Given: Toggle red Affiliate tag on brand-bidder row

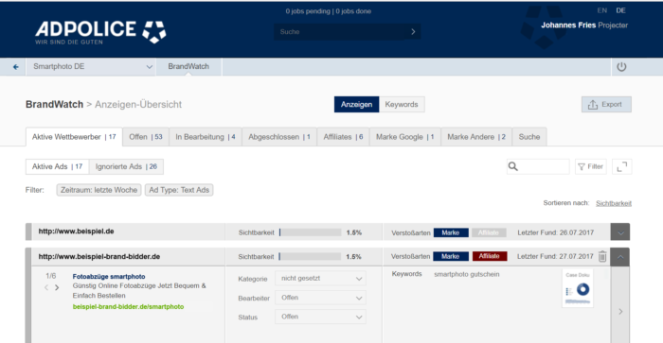Looking at the screenshot, I should (x=490, y=256).
